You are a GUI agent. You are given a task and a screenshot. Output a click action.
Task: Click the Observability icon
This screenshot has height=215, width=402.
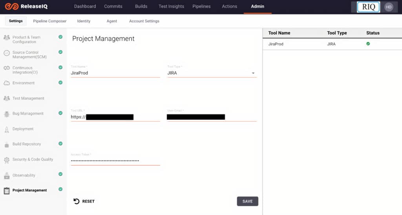7,175
